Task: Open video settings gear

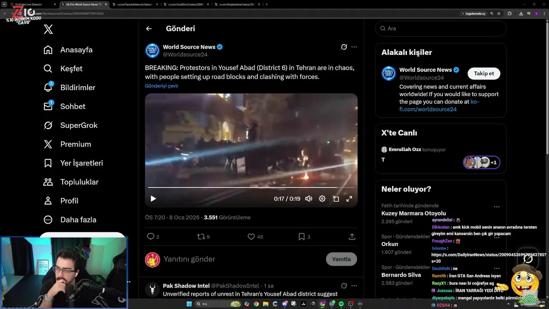Action: 322,199
